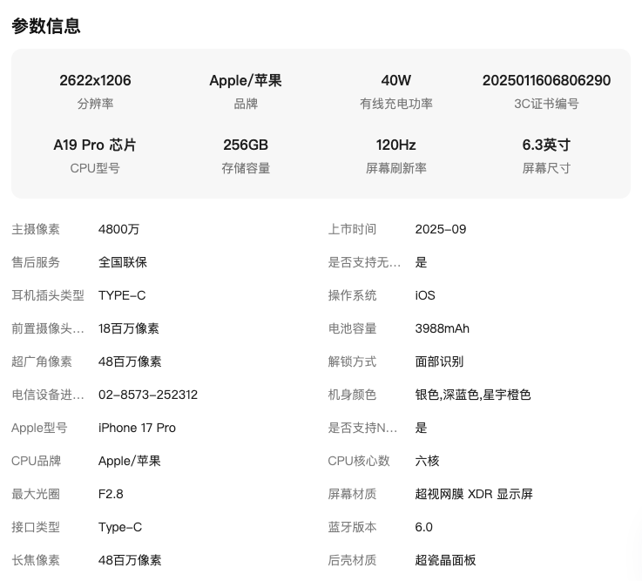Viewport: 642px width, 581px height.
Task: Select the 3988mAh battery capacity value
Action: pyautogui.click(x=442, y=328)
